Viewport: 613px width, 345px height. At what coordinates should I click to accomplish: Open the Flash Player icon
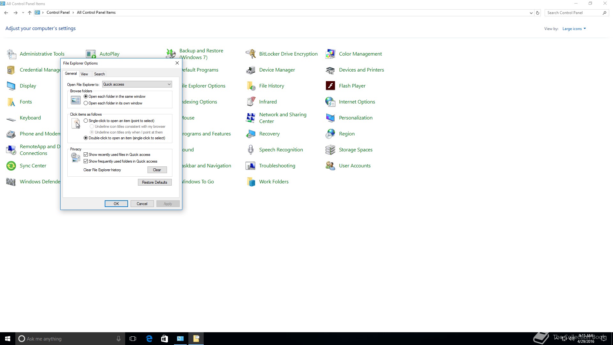tap(330, 86)
